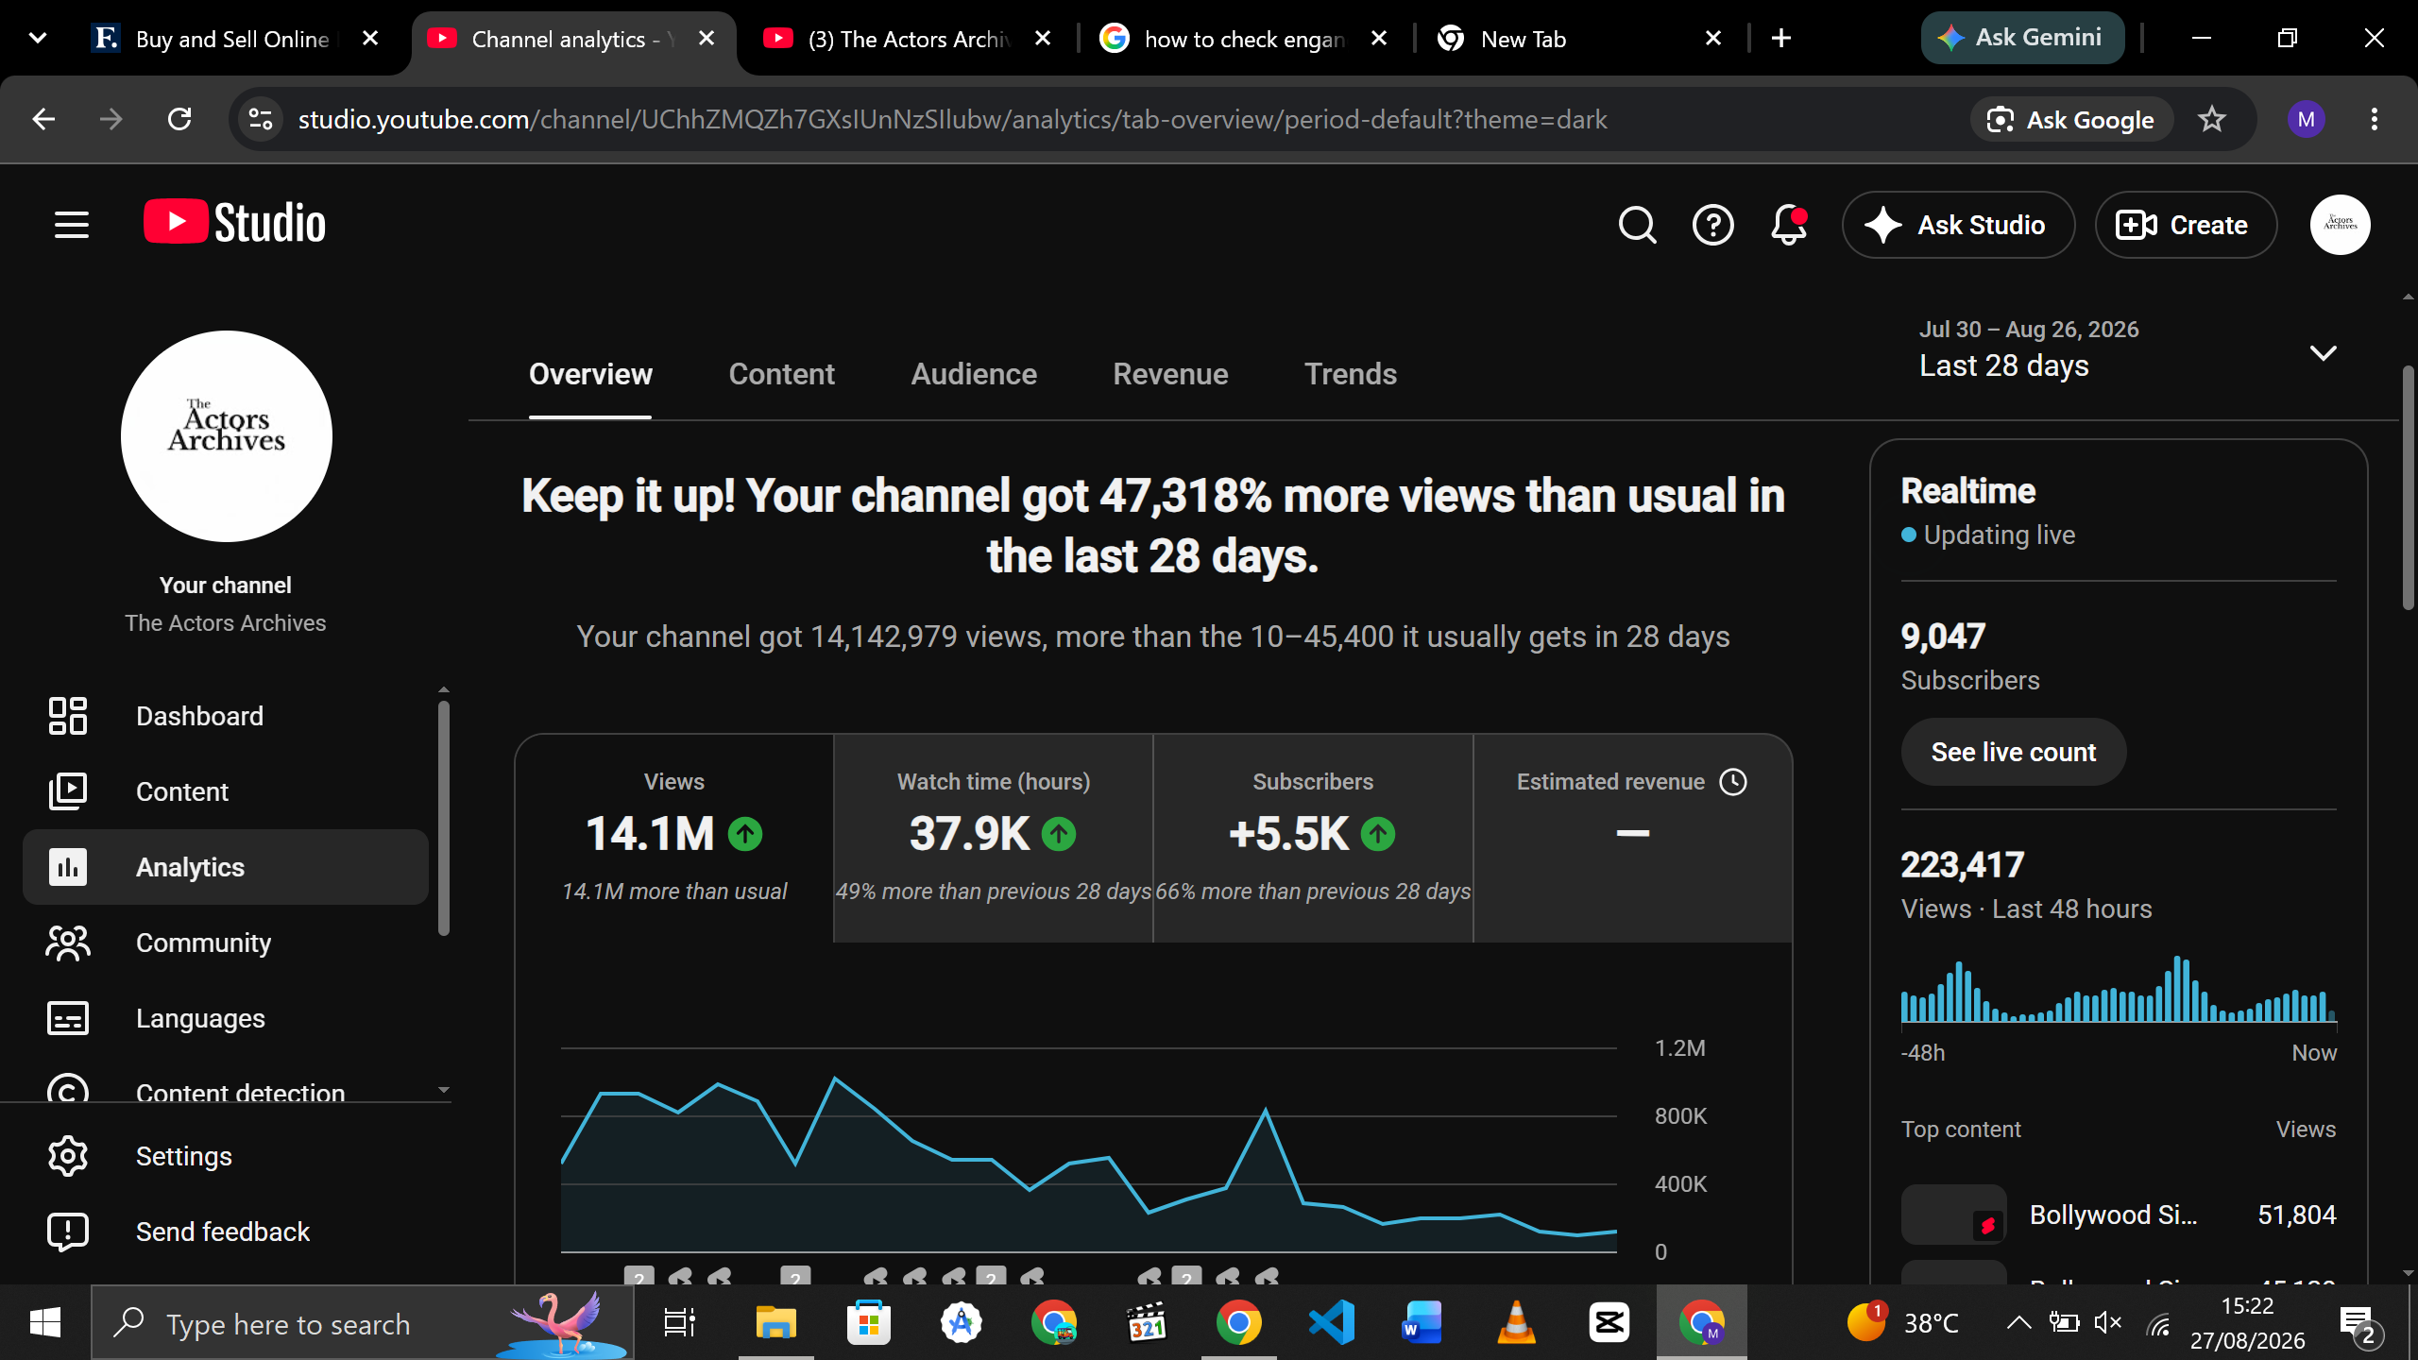
Task: Open Task View on the taskbar
Action: 679,1322
